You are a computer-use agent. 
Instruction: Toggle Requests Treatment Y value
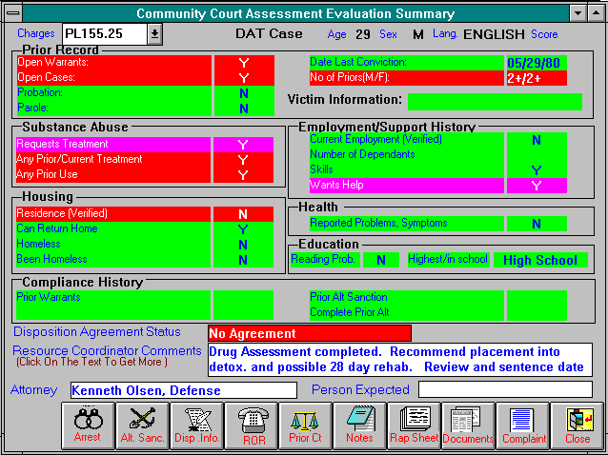coord(243,145)
